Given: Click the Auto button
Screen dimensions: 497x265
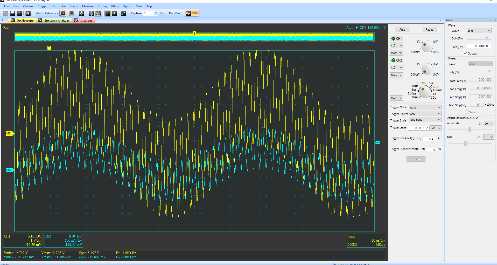Looking at the screenshot, I should click(x=402, y=30).
